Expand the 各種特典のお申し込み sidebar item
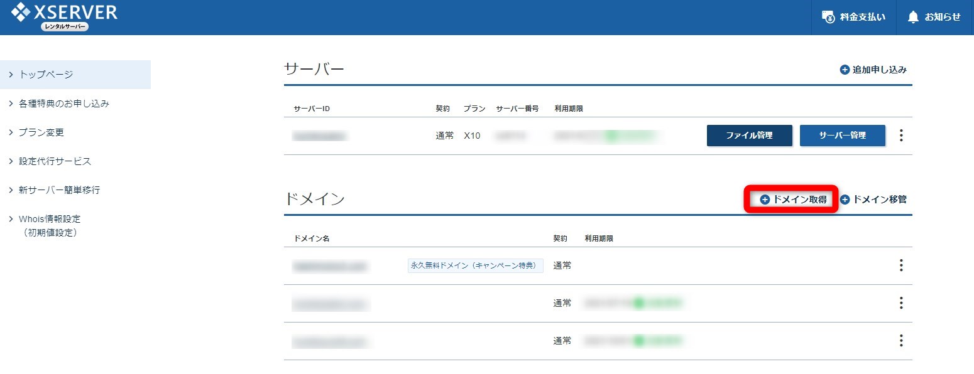 tap(62, 103)
